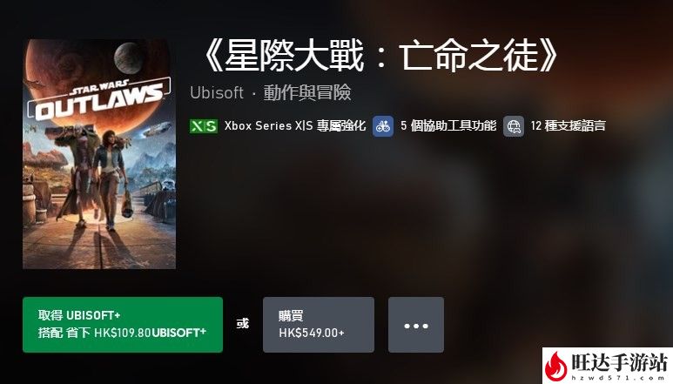Open the 12 種支援語言 label
The width and height of the screenshot is (673, 384).
point(568,125)
